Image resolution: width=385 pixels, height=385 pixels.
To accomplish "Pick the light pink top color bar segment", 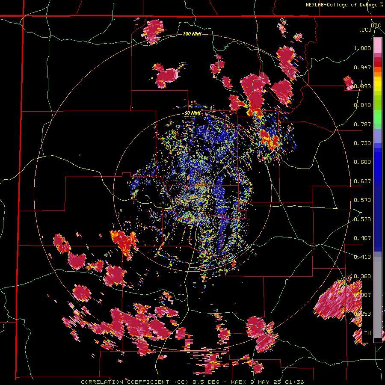I will click(378, 45).
